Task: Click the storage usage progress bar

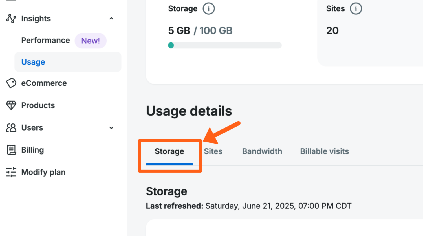Action: click(225, 45)
